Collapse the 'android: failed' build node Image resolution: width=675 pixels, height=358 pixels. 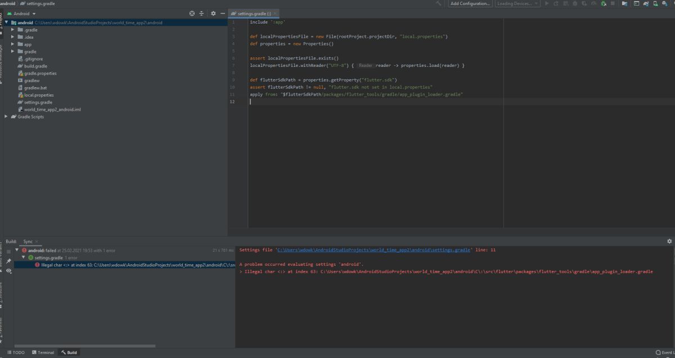click(x=17, y=250)
